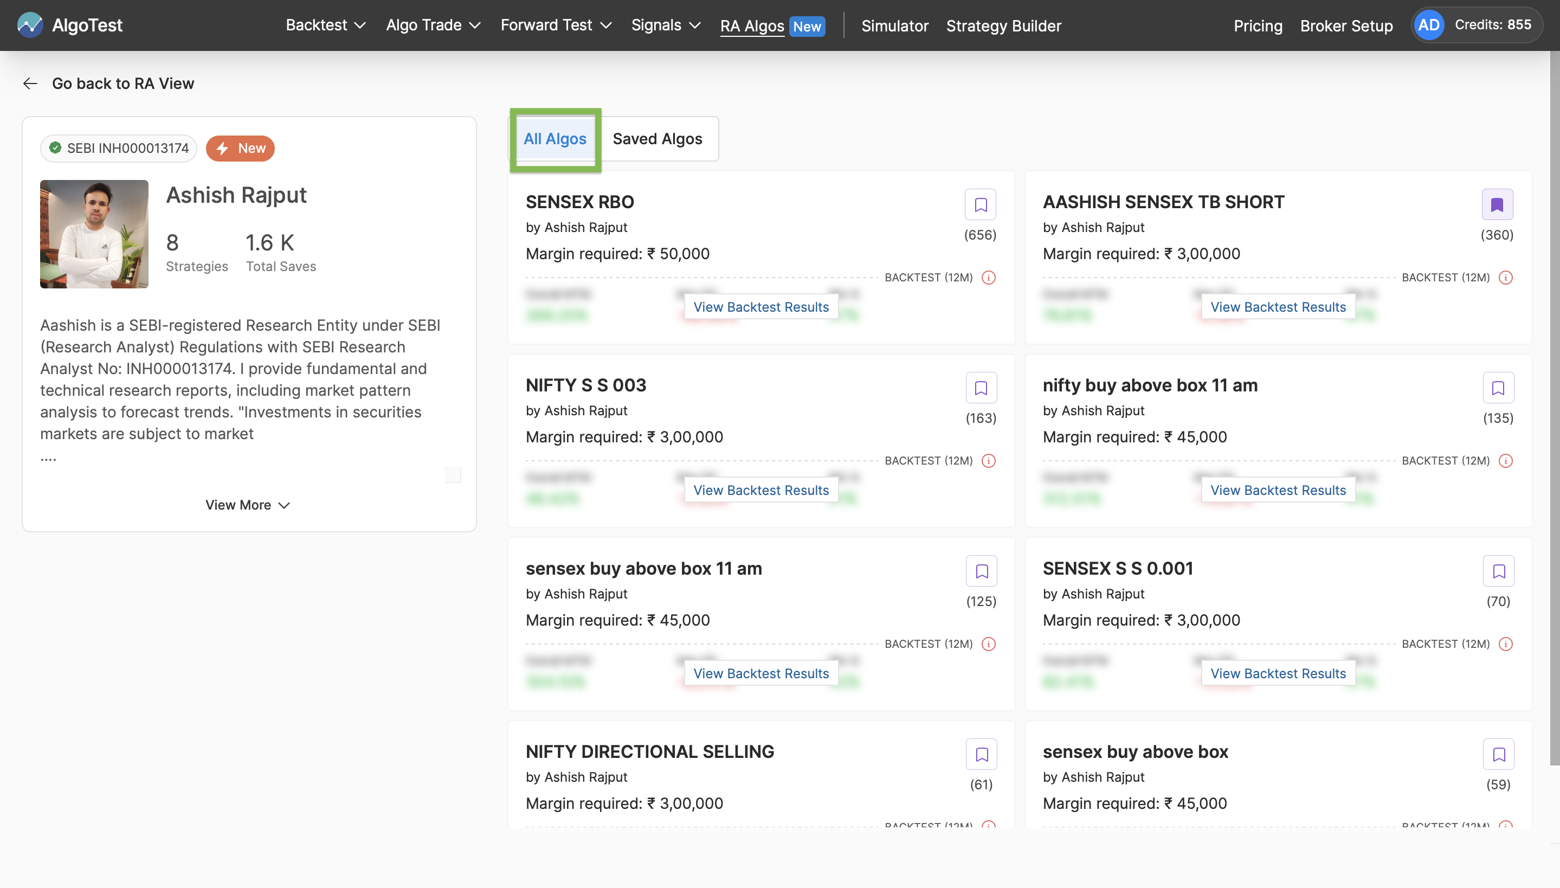Viewport: 1560px width, 888px height.
Task: Bookmark the SENSEX S S 0.001 algo
Action: [1498, 571]
